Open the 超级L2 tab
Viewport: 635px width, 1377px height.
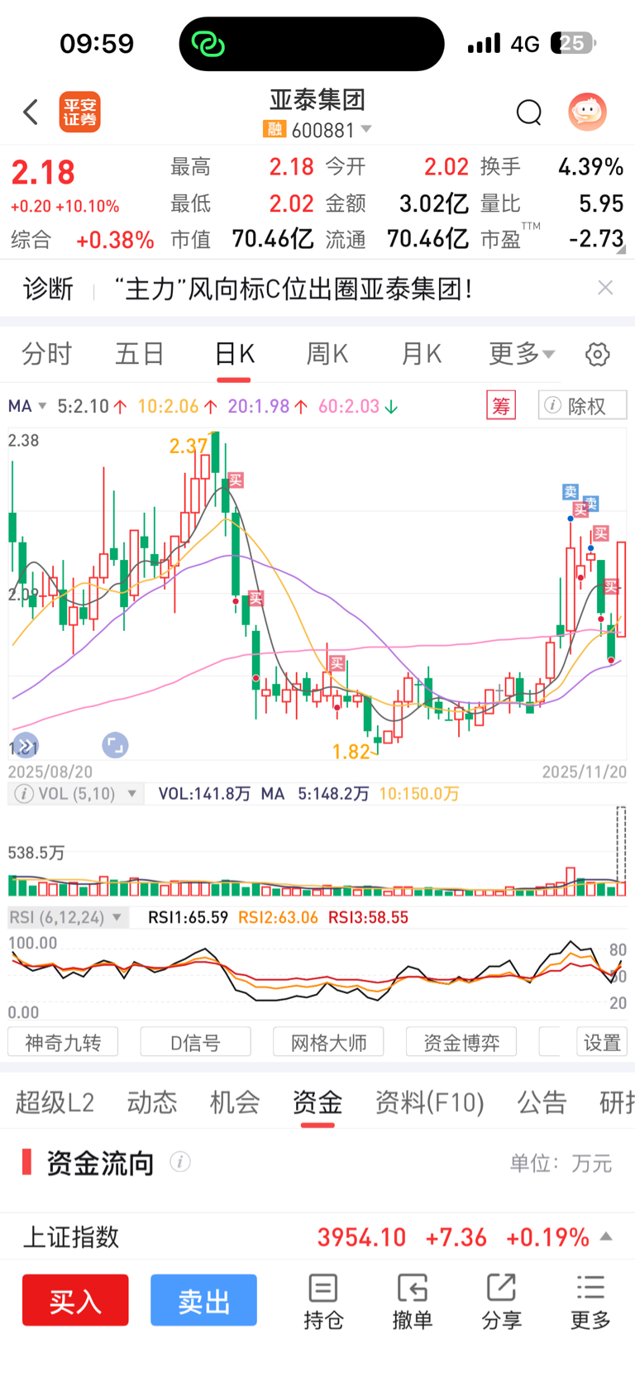55,1102
